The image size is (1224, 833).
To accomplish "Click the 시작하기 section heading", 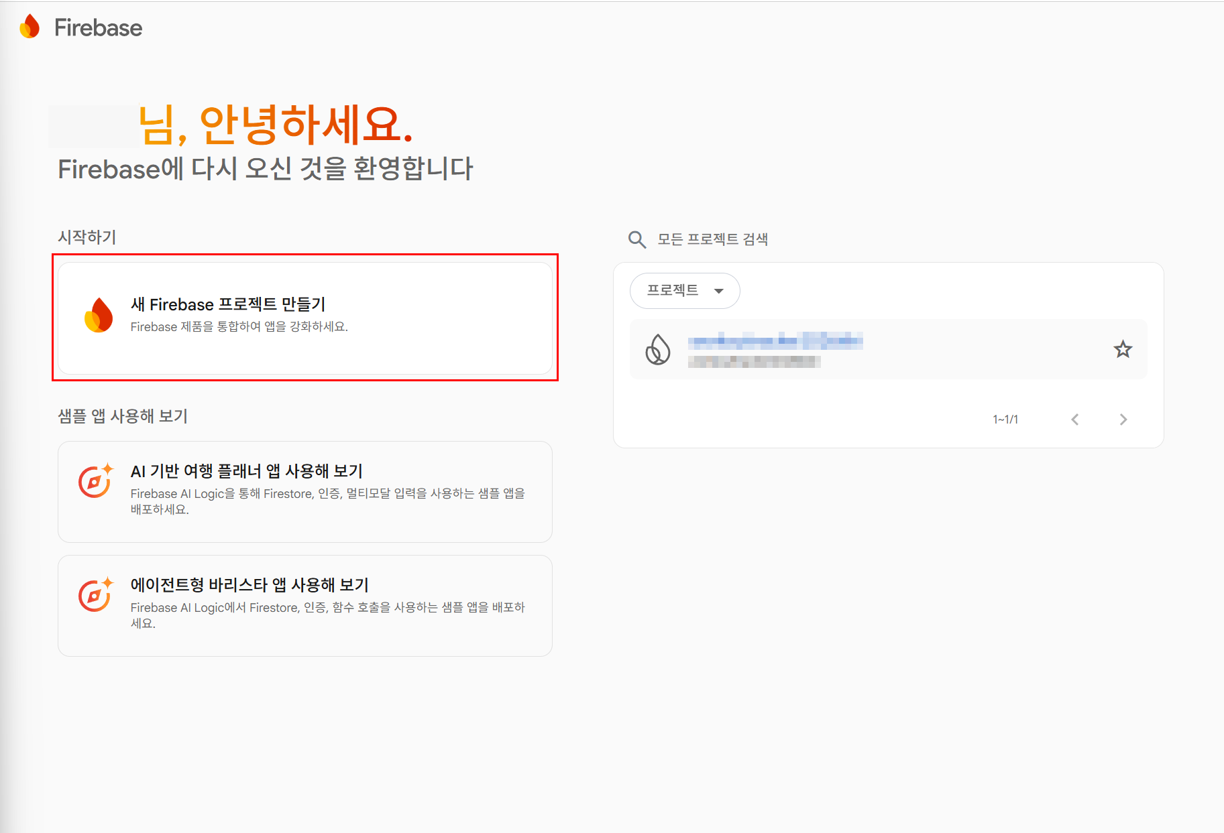I will pos(87,237).
